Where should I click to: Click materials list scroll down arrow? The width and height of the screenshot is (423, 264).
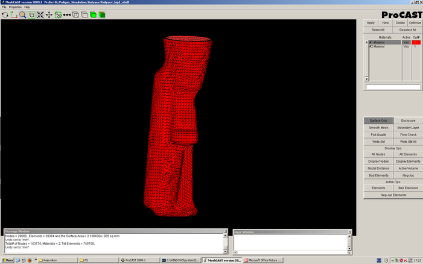367,79
